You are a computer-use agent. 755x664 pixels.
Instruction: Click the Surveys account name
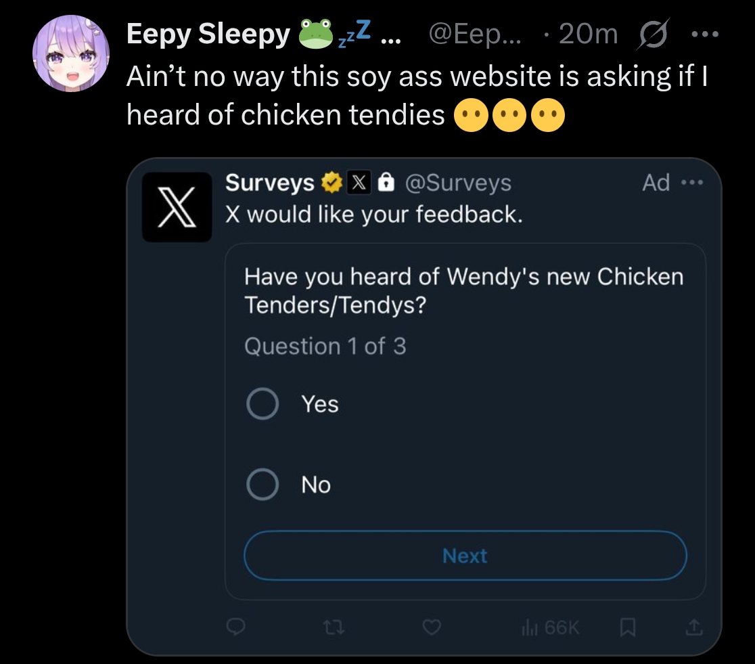click(x=269, y=183)
